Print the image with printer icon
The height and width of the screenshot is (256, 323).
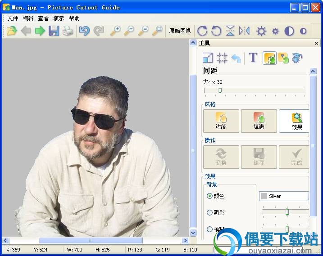pos(68,31)
